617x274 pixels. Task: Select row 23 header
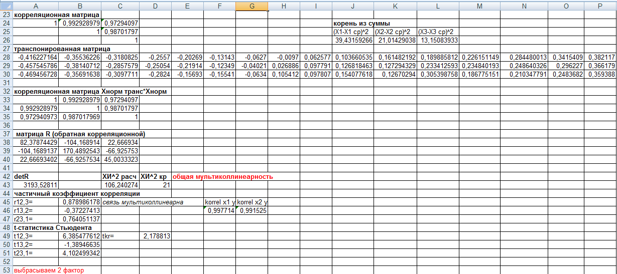7,15
